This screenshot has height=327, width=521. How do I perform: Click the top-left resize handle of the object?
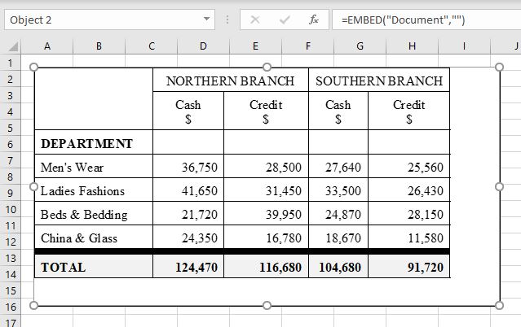(x=33, y=67)
